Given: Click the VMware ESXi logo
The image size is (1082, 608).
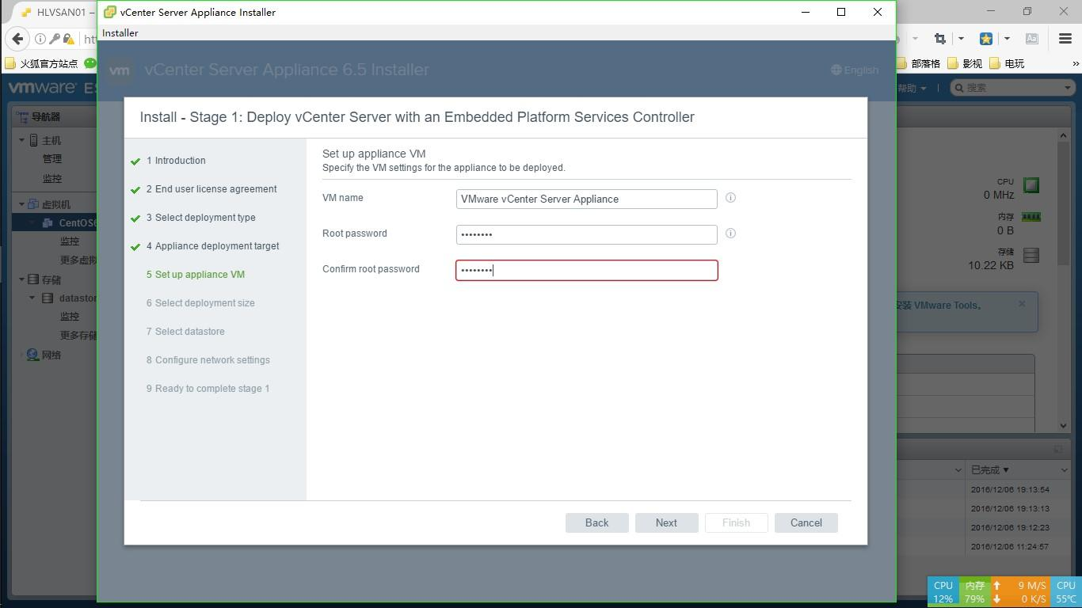Looking at the screenshot, I should coord(52,87).
